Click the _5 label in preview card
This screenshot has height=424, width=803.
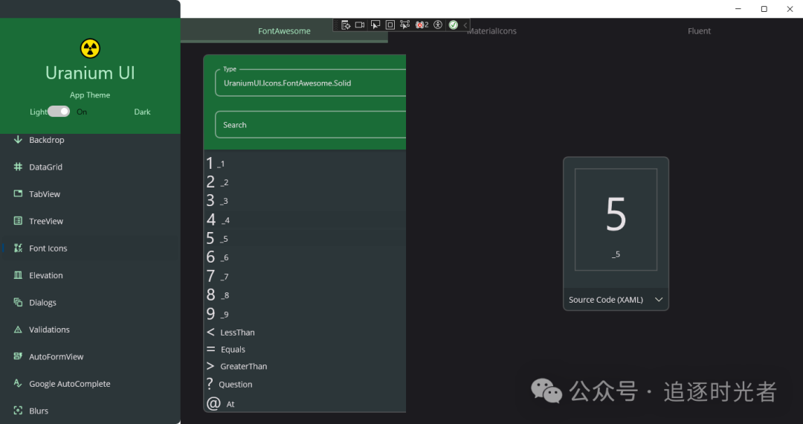tap(616, 254)
